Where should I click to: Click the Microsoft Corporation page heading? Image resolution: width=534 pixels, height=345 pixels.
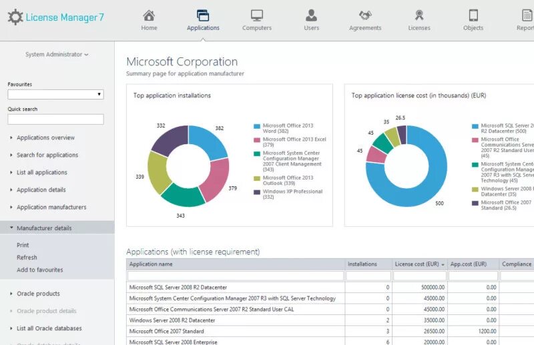coord(182,61)
